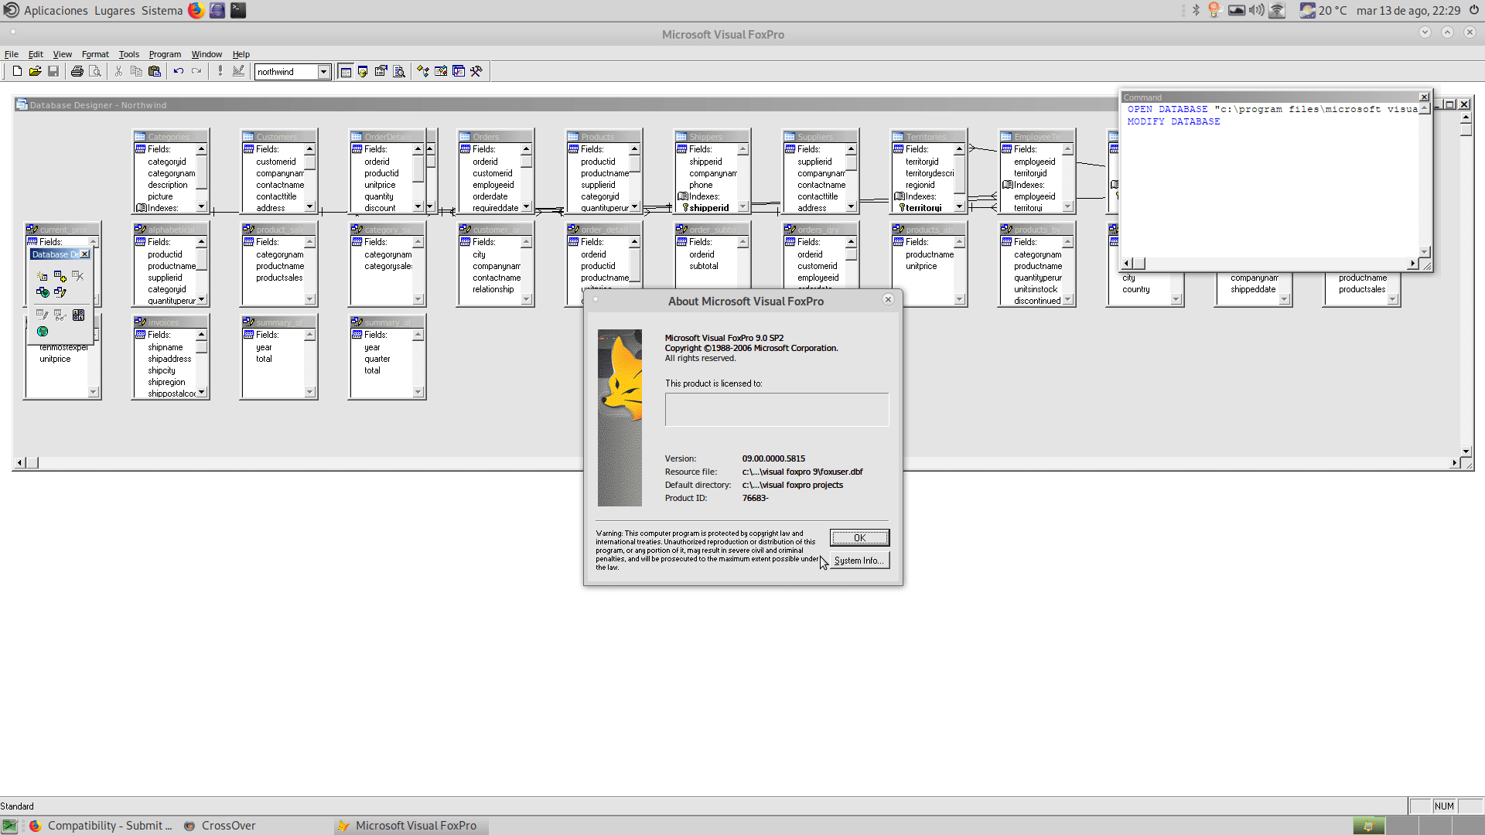Click the New Remote View globe icon
This screenshot has height=835, width=1485.
click(x=43, y=292)
